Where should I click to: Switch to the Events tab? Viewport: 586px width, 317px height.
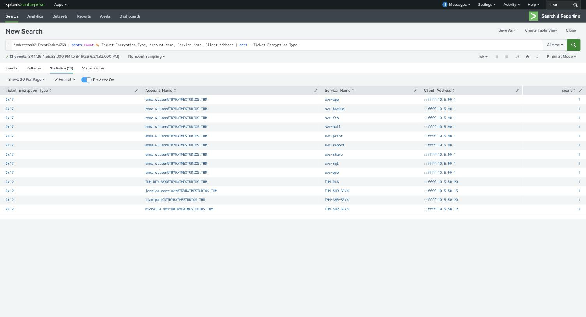pyautogui.click(x=11, y=68)
